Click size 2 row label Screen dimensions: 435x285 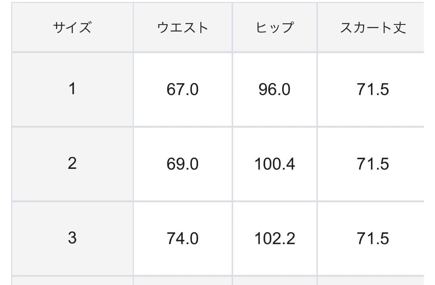[72, 164]
